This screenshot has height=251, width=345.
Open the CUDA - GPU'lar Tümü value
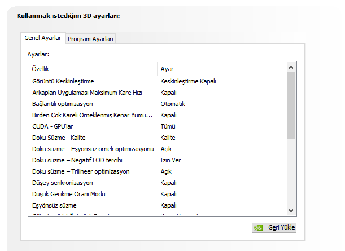(168, 126)
